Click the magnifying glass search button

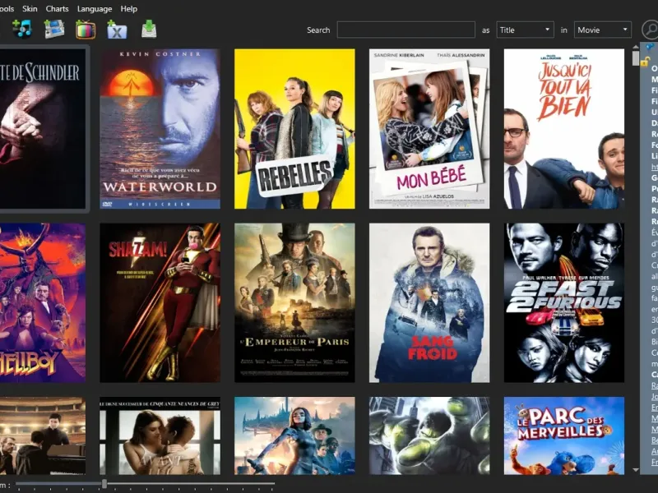(x=650, y=30)
